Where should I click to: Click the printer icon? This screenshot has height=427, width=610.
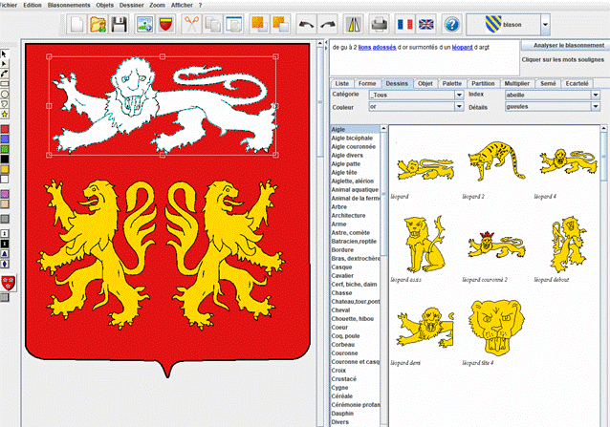tap(380, 23)
